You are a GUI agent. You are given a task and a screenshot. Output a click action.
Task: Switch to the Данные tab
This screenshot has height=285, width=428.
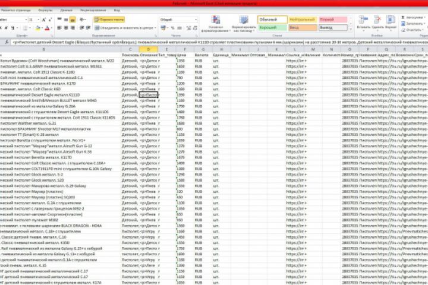point(67,10)
